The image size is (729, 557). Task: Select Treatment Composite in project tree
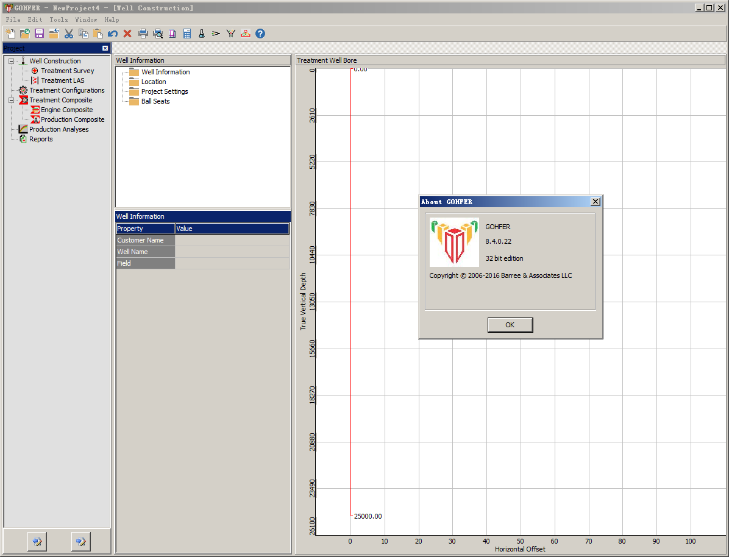(x=61, y=100)
